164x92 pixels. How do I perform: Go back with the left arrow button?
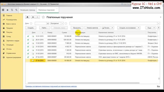[33, 17]
